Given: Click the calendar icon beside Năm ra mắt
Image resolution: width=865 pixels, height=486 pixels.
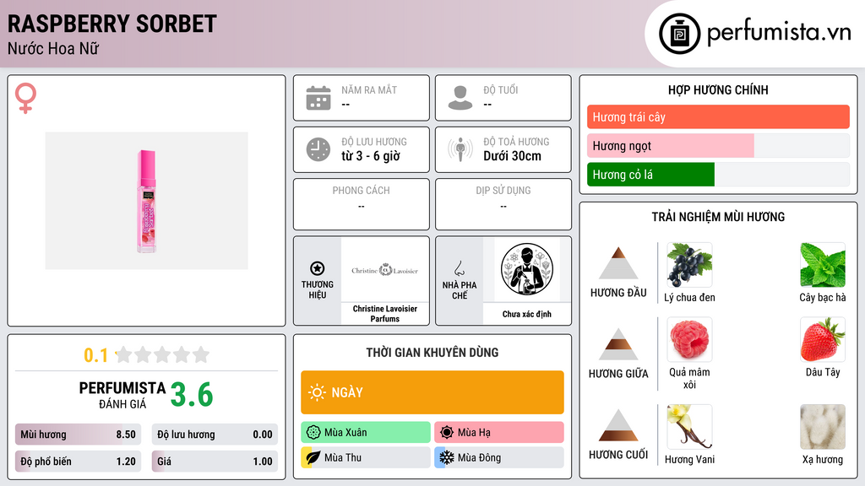Looking at the screenshot, I should pos(318,98).
